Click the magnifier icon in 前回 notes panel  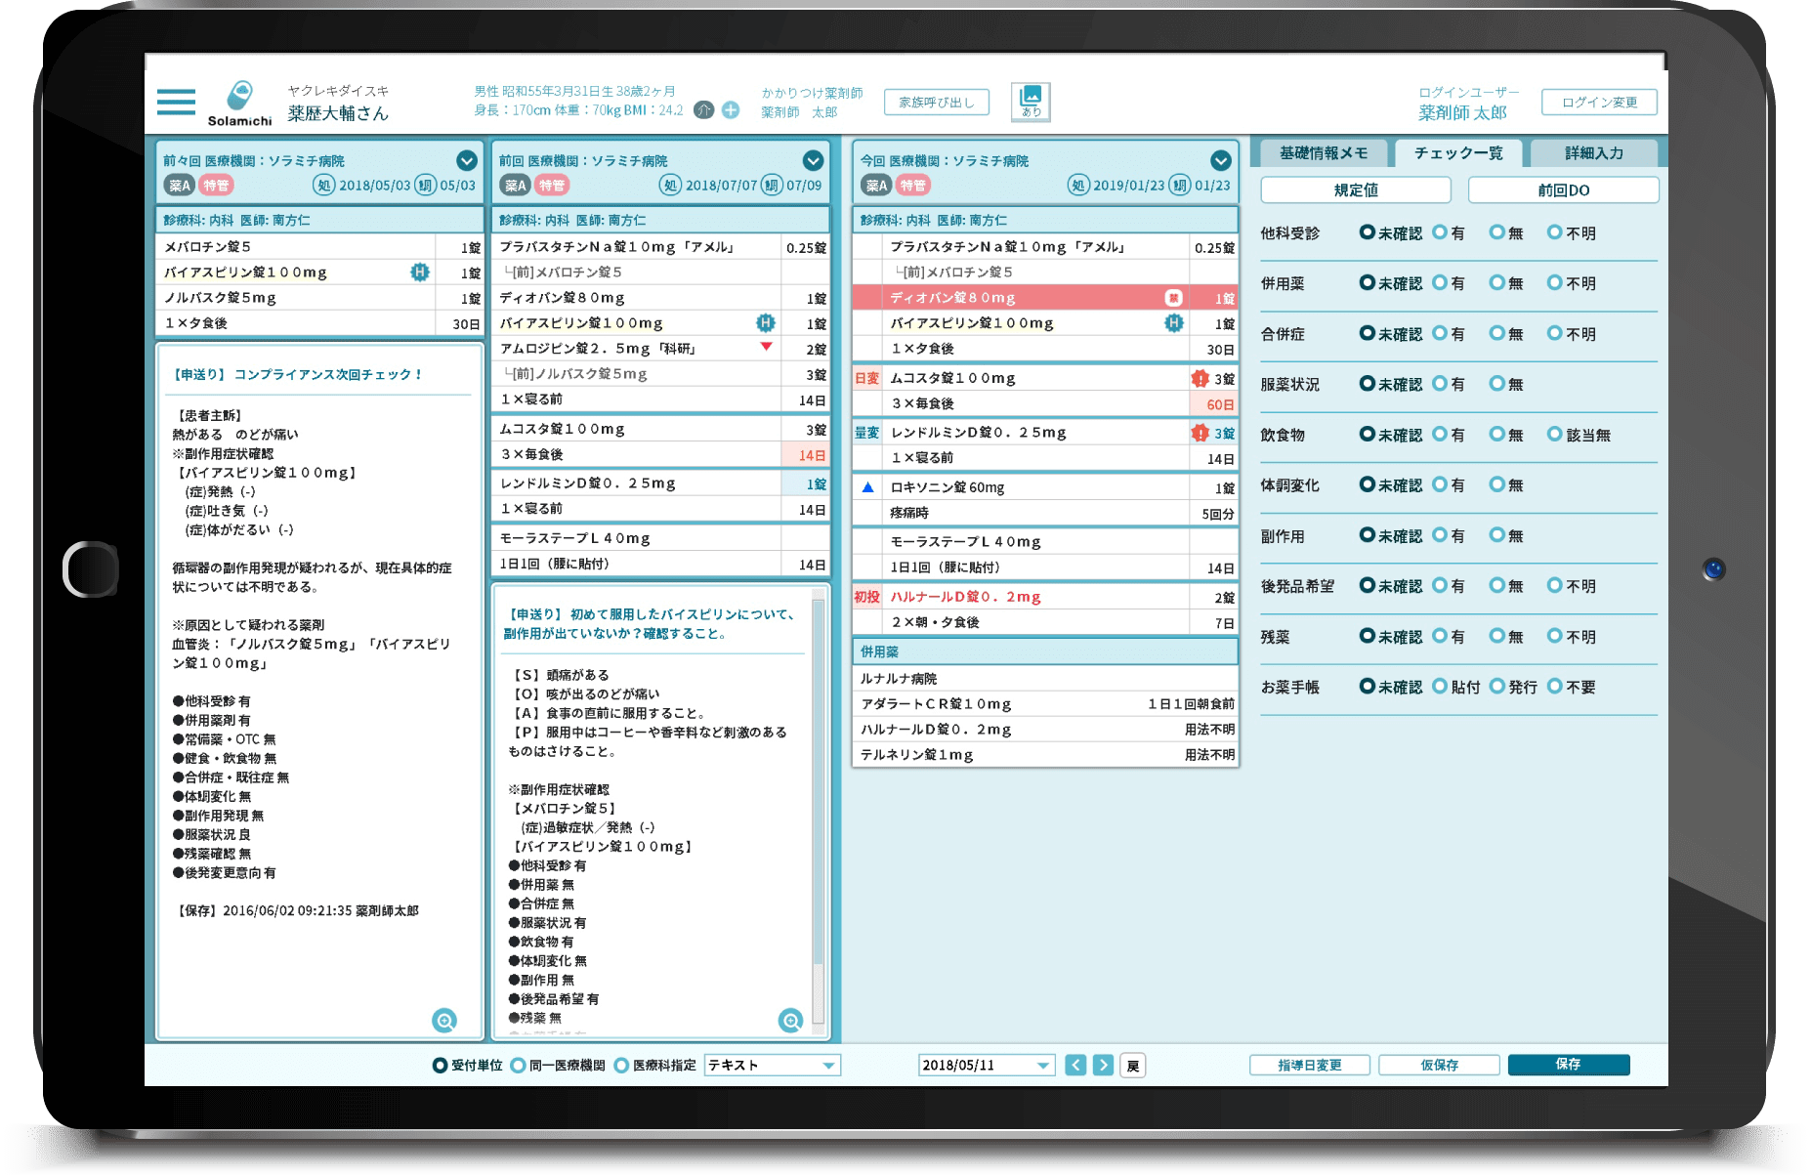[790, 1021]
